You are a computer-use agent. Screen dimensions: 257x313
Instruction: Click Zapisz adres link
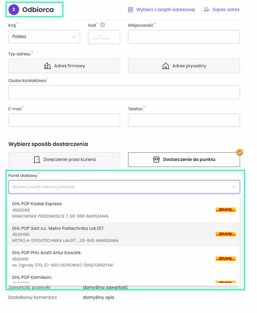click(225, 9)
